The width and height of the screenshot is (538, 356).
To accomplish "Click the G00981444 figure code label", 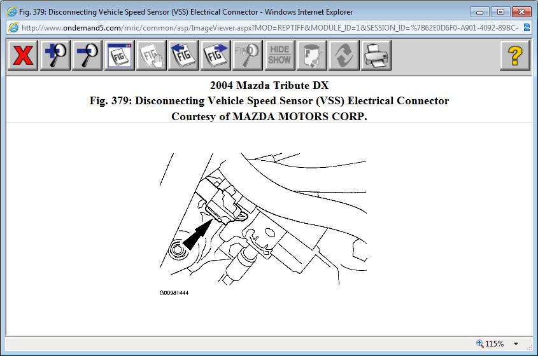I will point(174,293).
